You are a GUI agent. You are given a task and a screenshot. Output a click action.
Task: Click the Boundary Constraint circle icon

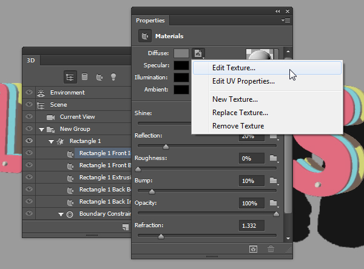coord(70,214)
